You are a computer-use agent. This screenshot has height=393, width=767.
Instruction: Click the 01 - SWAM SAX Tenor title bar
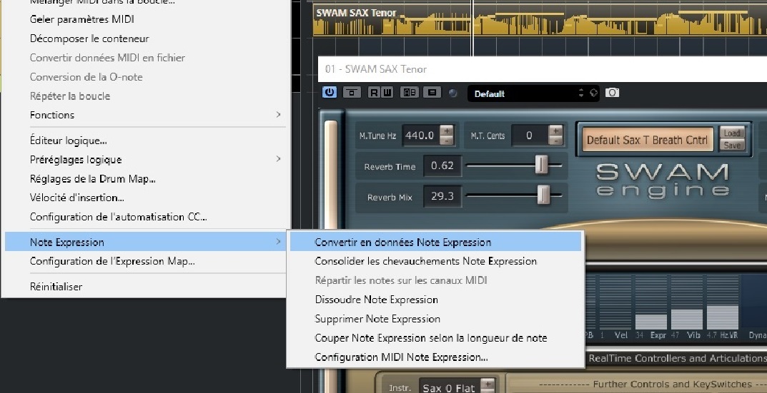(x=543, y=69)
